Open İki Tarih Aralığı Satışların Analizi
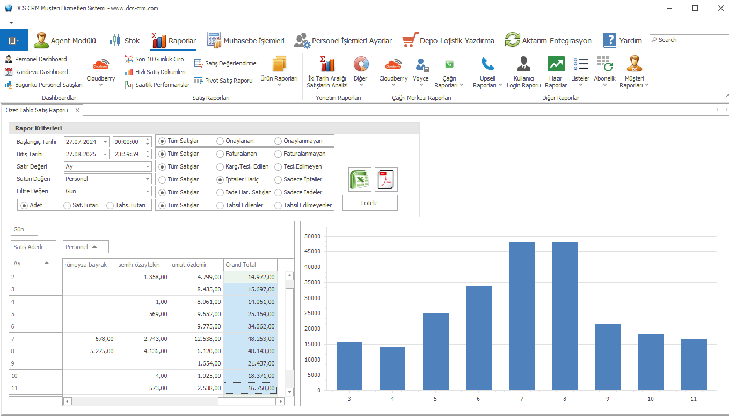Image resolution: width=729 pixels, height=416 pixels. [327, 71]
